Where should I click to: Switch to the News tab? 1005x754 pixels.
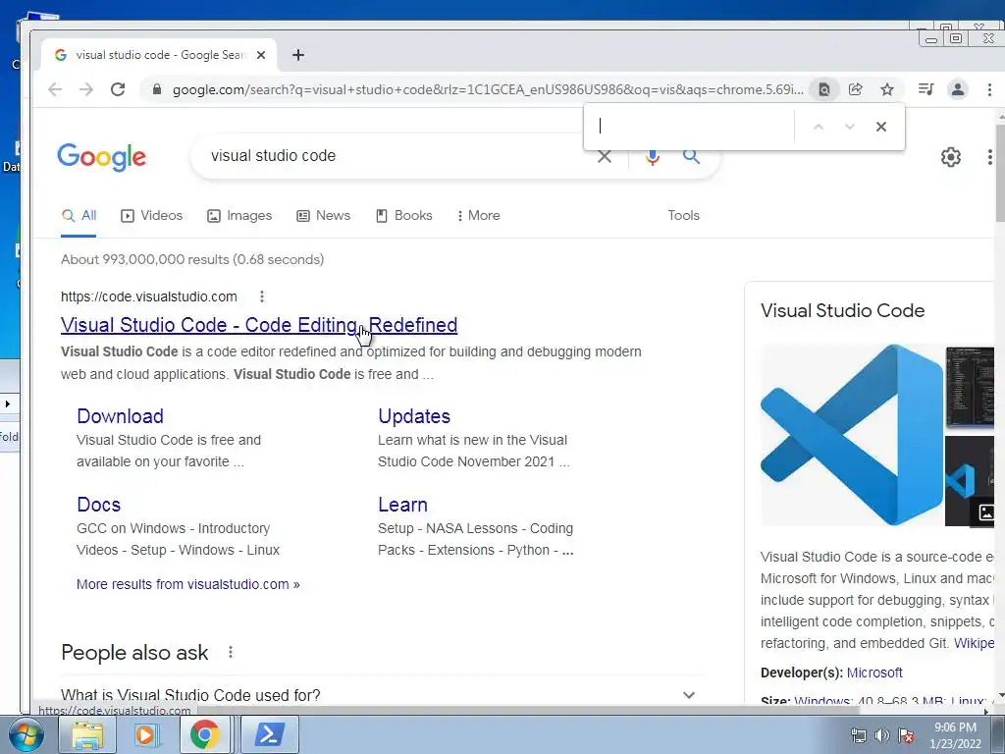(x=324, y=215)
